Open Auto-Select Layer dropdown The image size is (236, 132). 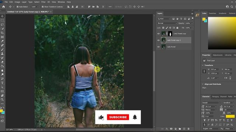pos(35,7)
